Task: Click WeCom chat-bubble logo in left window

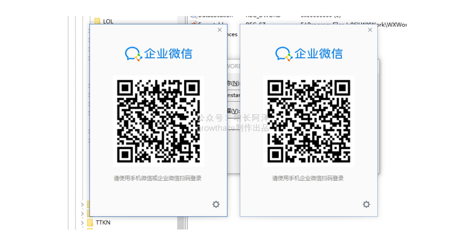Action: click(133, 54)
